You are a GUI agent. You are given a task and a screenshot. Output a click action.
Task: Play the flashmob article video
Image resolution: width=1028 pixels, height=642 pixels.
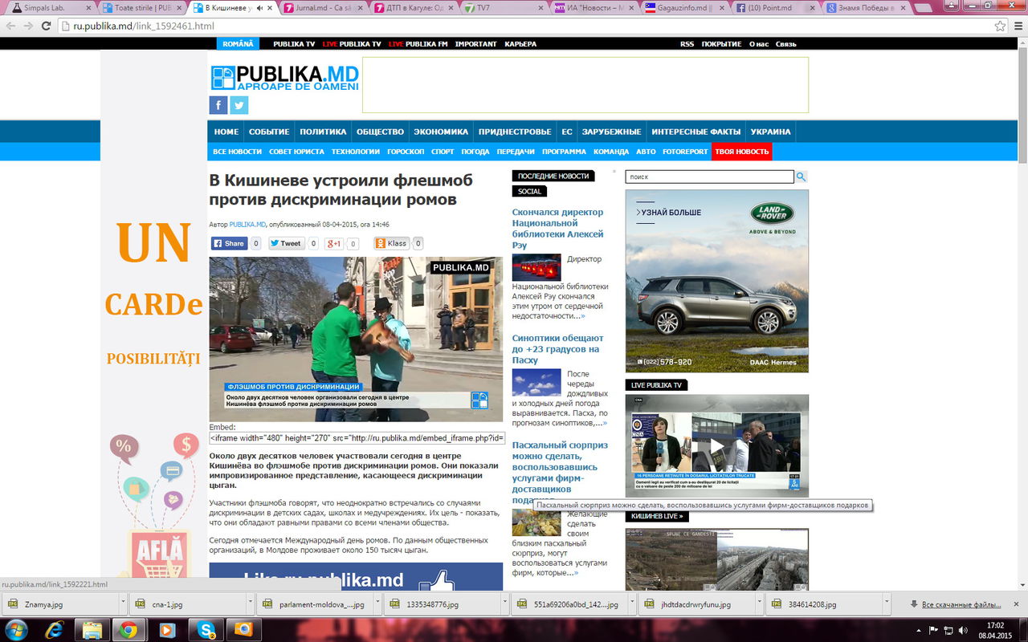357,339
